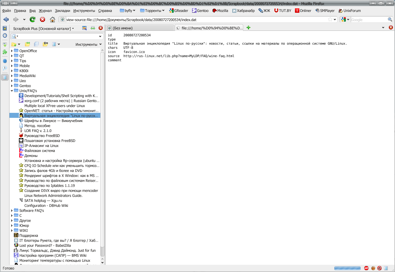This screenshot has width=395, height=272.
Task: Open the UnixForum bookmark
Action: (349, 11)
